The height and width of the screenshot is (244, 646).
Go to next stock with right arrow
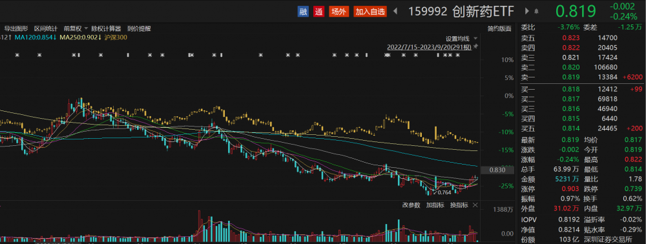(527, 12)
